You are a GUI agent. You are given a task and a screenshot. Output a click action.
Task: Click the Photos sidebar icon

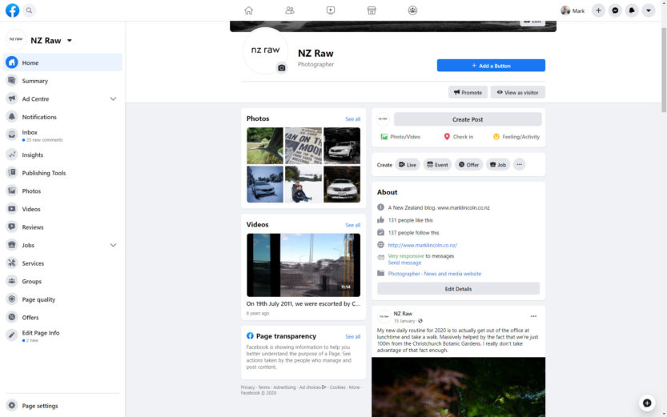(x=12, y=190)
